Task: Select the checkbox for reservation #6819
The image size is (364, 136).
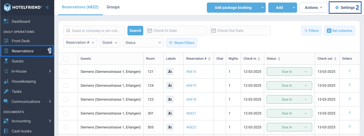Action: point(66,85)
